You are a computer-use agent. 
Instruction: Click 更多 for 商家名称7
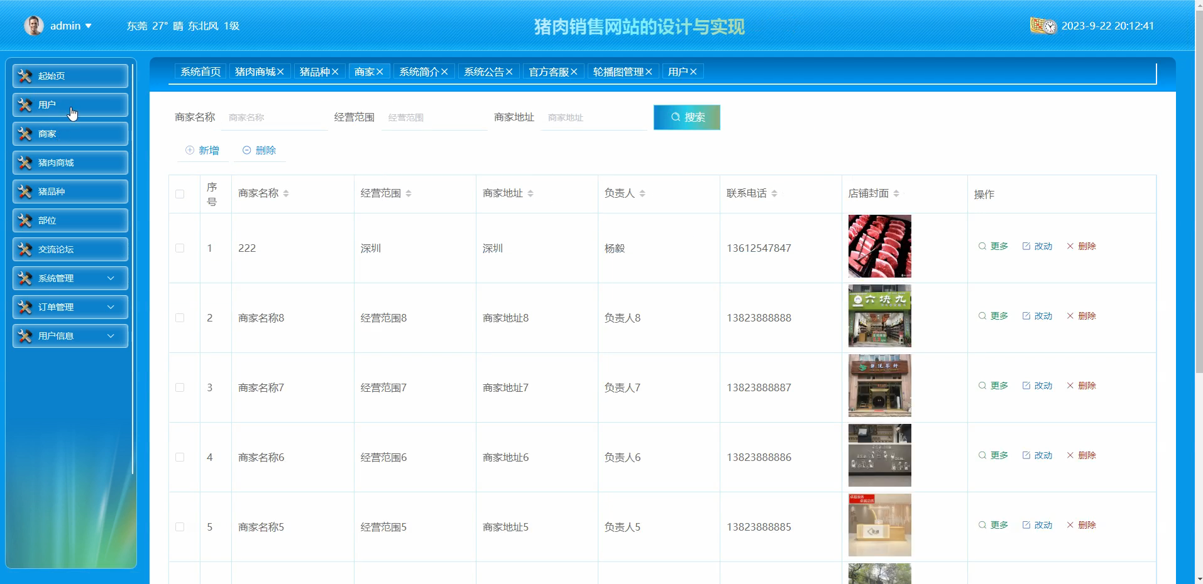tap(994, 386)
